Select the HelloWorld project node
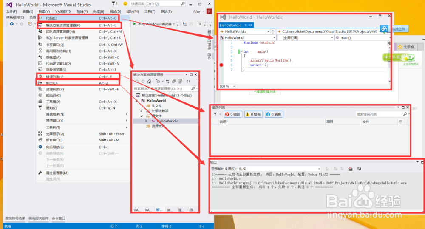Viewport: 425px width, 229px height. (x=156, y=101)
